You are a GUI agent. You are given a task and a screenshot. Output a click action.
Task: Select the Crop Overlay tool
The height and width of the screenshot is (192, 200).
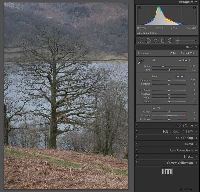tap(140, 41)
